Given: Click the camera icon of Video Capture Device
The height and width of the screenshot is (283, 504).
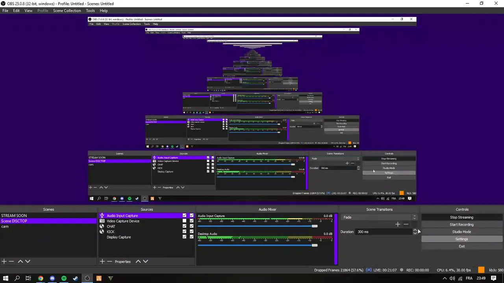Looking at the screenshot, I should (102, 221).
